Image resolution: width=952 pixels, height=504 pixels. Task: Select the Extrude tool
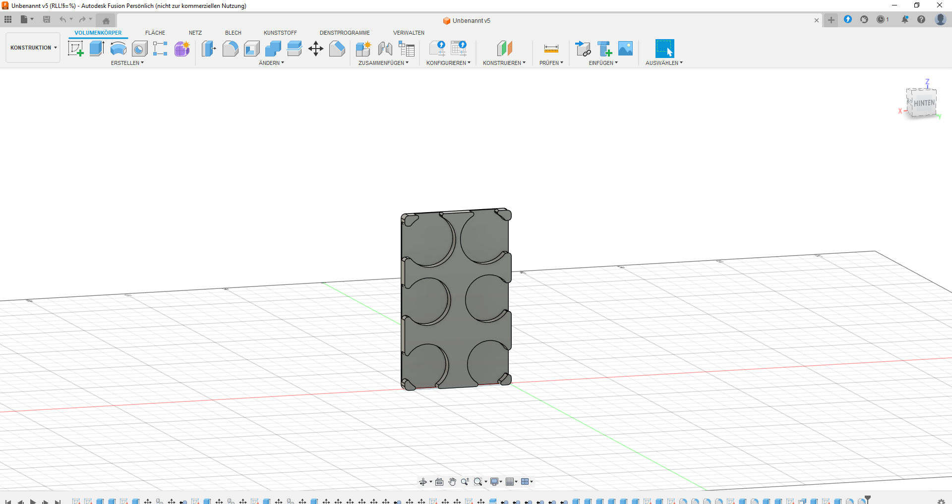(x=97, y=49)
